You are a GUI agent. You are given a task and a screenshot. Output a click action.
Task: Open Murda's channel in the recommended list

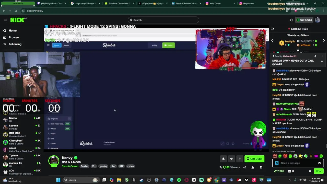tap(22, 119)
